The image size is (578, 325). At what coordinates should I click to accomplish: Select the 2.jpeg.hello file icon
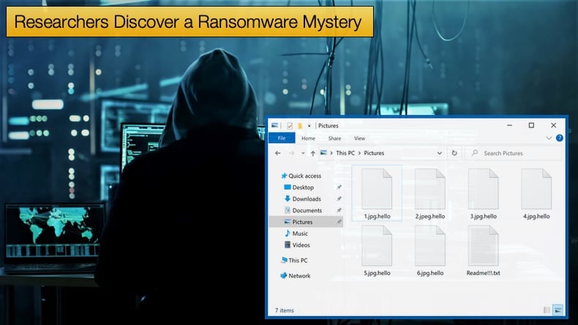coord(429,189)
